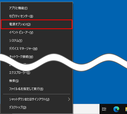Choose デスクトップ(D) menu entry
127x114 pixels.
click(x=37, y=107)
